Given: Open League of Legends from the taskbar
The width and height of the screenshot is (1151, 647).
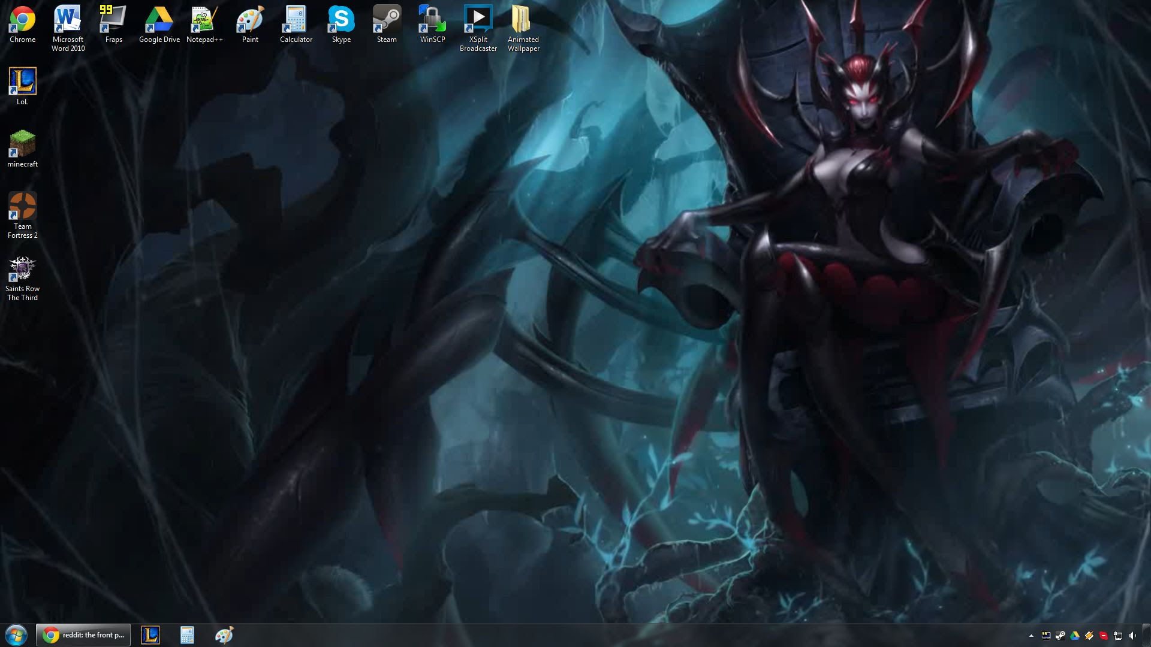Looking at the screenshot, I should pos(150,635).
